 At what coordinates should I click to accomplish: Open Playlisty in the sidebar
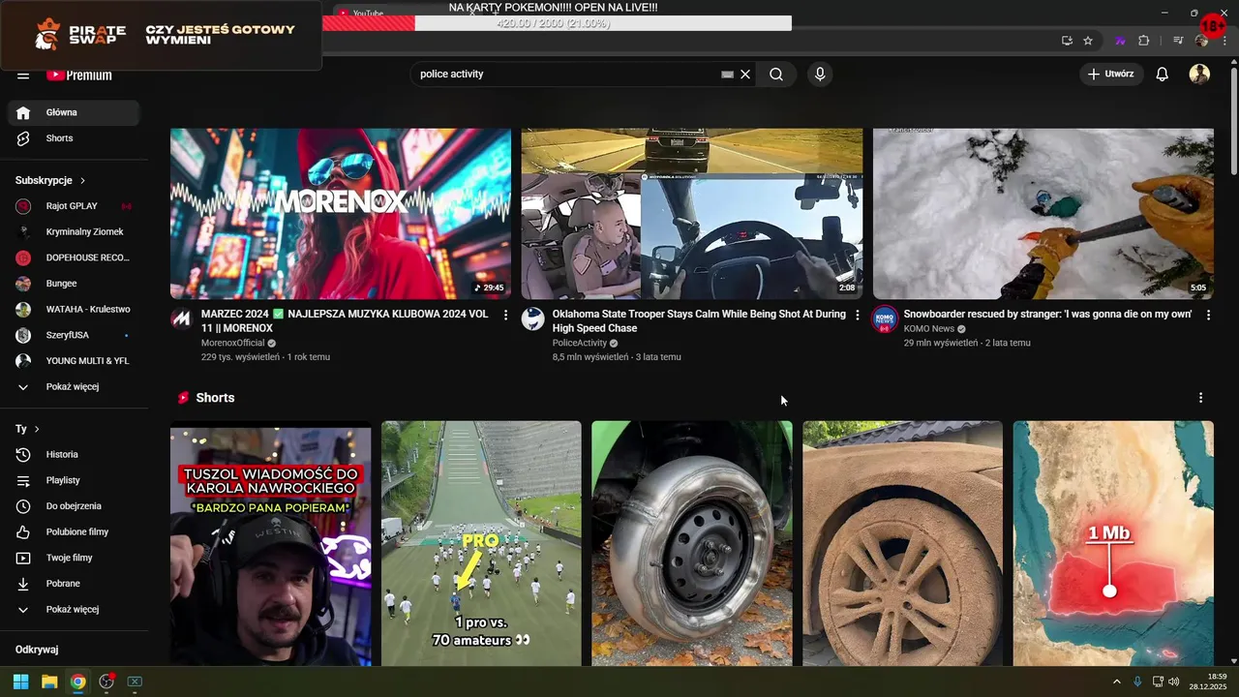[74, 480]
